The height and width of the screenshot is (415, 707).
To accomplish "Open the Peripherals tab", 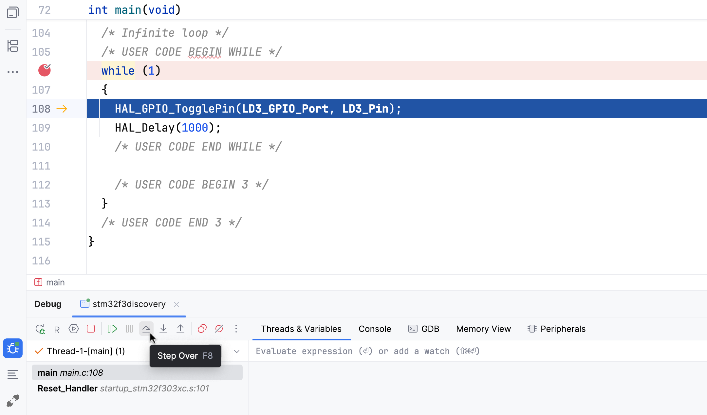I will 562,329.
